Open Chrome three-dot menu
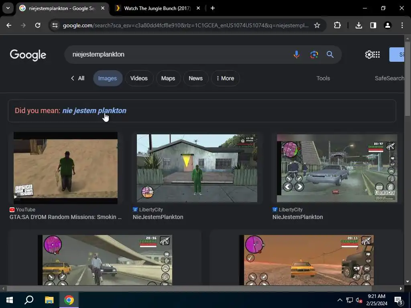Viewport: 411px width, 308px height. [402, 25]
